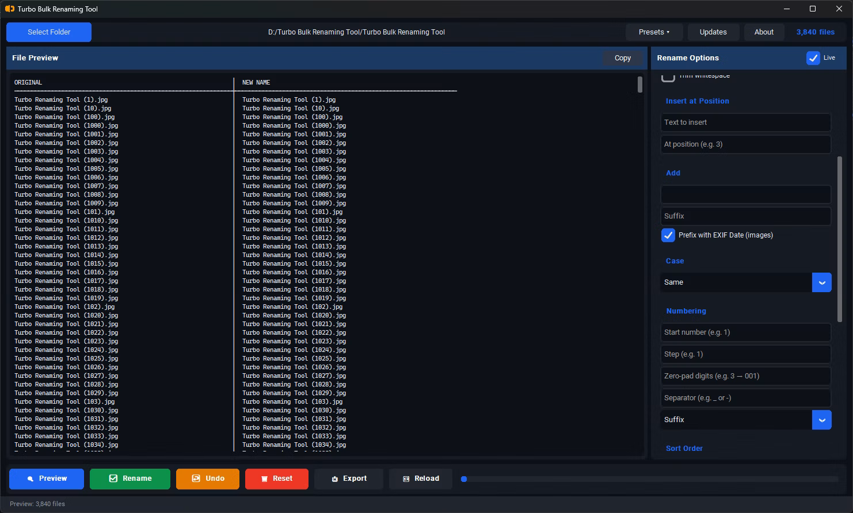Image resolution: width=853 pixels, height=513 pixels.
Task: Open the Presets dropdown menu
Action: point(654,32)
